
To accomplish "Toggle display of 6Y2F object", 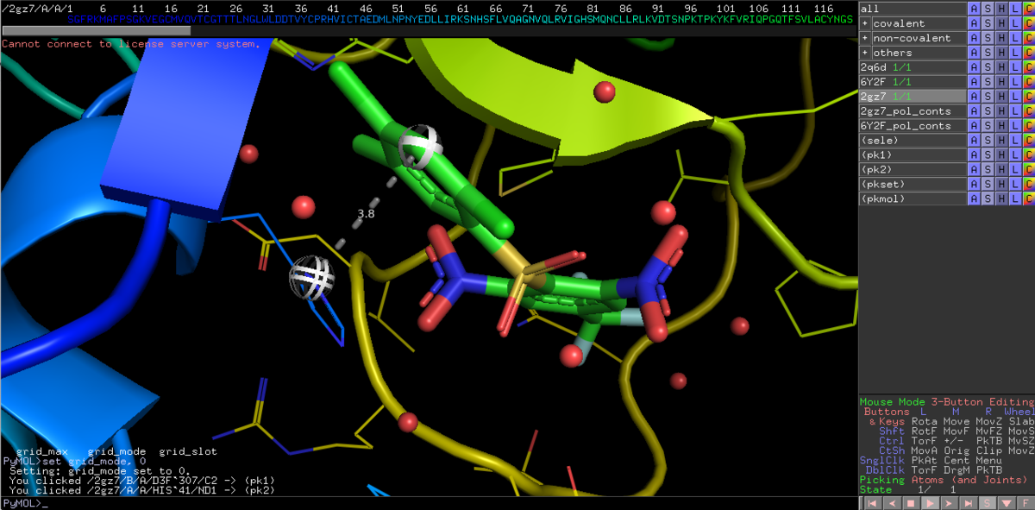I will click(x=913, y=82).
